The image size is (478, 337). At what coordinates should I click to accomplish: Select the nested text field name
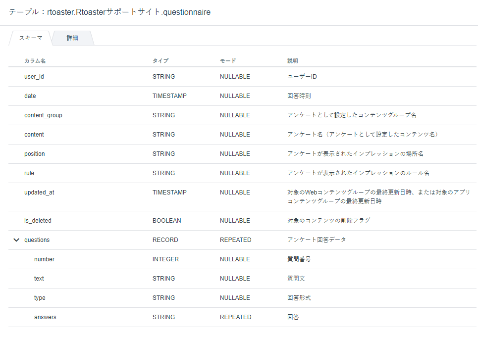(39, 279)
